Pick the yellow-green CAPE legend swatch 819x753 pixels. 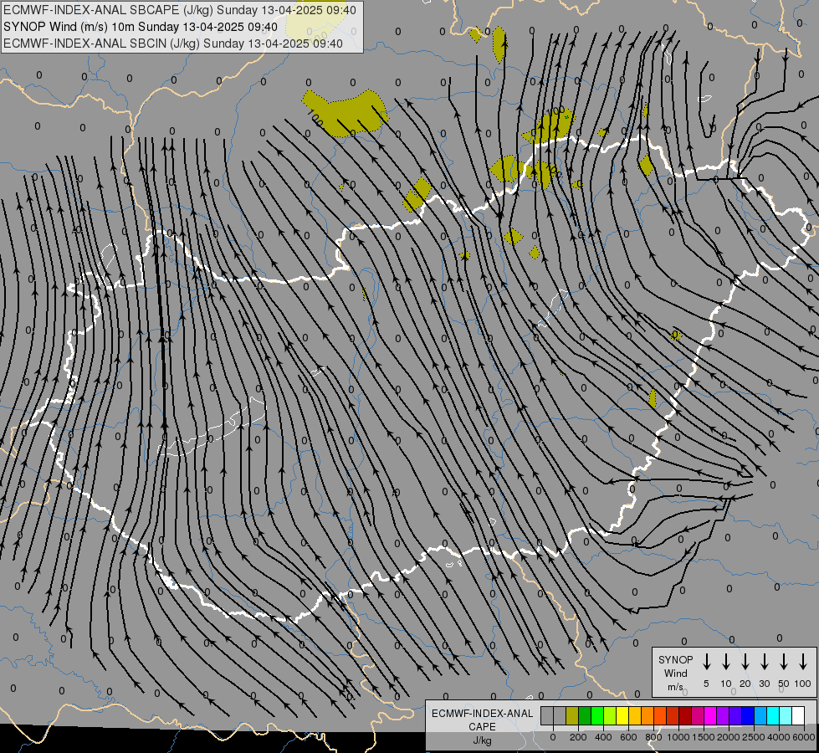coord(610,716)
